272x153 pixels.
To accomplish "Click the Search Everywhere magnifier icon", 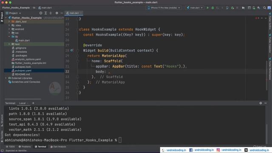I will (264, 8).
